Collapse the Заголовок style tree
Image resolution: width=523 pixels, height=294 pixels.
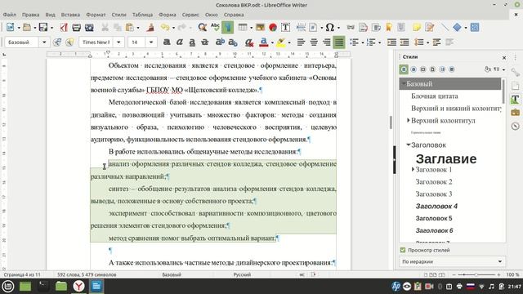409,145
